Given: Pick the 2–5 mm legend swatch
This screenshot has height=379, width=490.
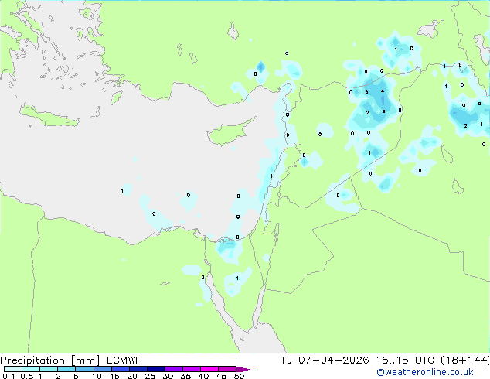Looking at the screenshot, I should click(66, 369).
